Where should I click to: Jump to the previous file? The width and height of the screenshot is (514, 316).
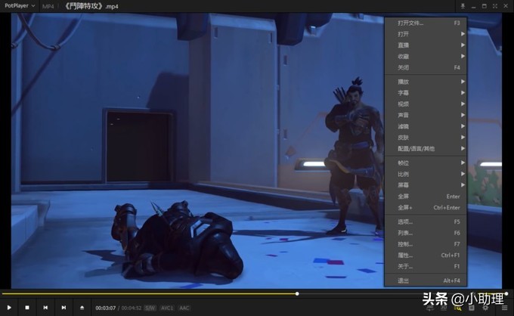pyautogui.click(x=45, y=308)
